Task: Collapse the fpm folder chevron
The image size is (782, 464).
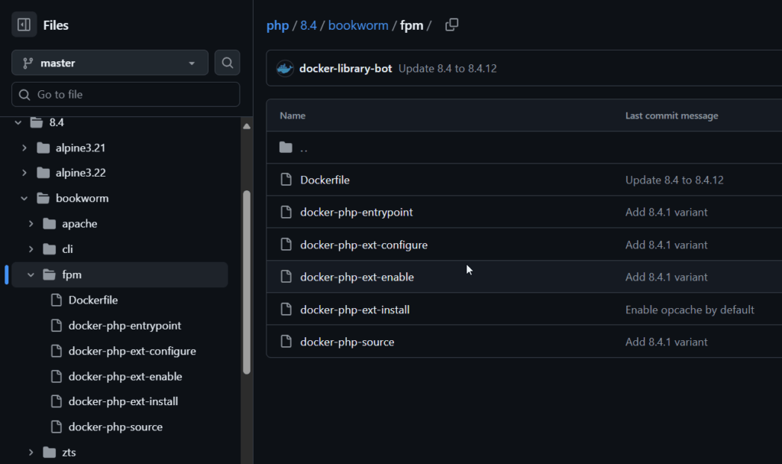Action: [x=31, y=274]
